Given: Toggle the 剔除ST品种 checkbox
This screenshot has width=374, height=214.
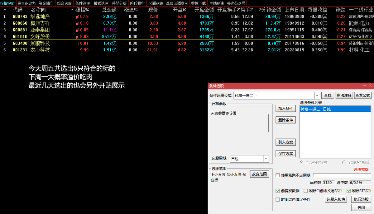Looking at the screenshot, I should (x=349, y=191).
